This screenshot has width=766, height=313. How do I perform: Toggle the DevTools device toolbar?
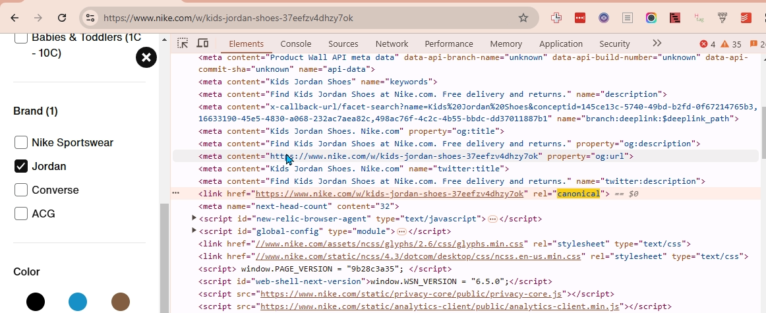tap(202, 43)
